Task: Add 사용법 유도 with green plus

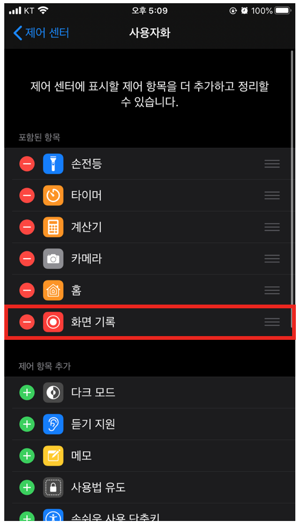Action: point(27,487)
